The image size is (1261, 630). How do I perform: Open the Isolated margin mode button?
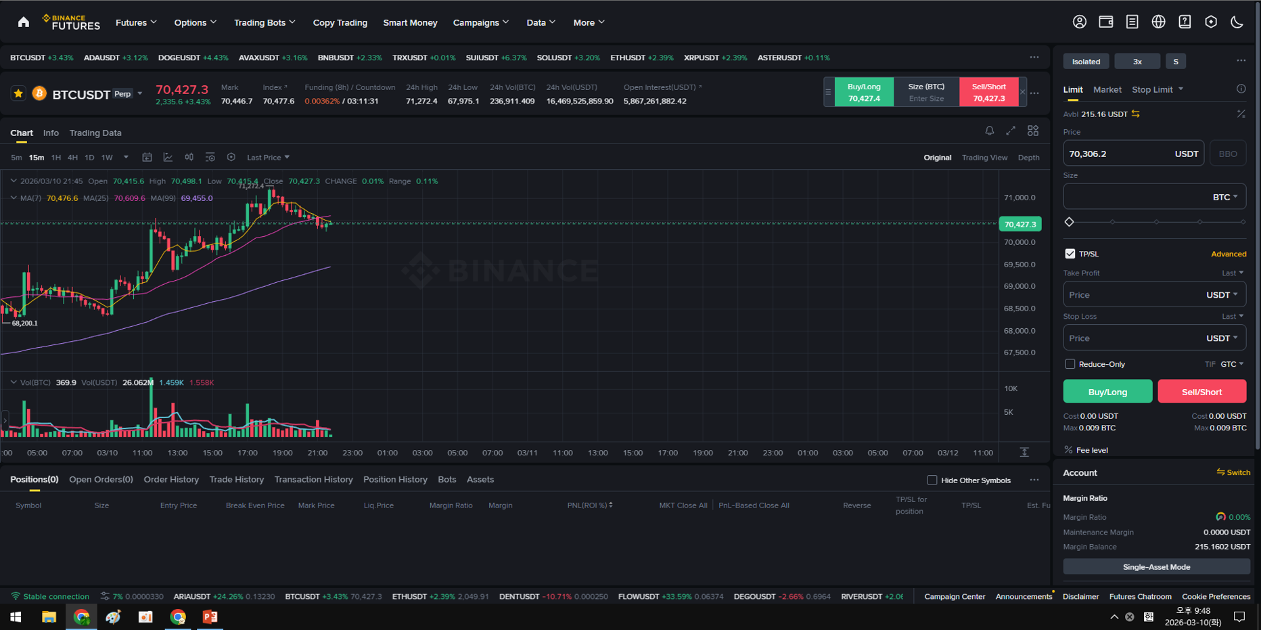(x=1086, y=62)
